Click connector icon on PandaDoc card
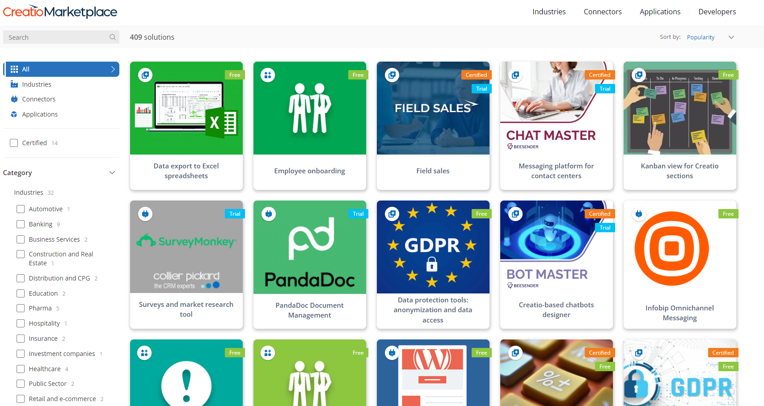The image size is (764, 406). pyautogui.click(x=269, y=214)
